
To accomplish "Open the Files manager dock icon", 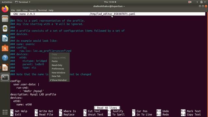I will (5, 19).
